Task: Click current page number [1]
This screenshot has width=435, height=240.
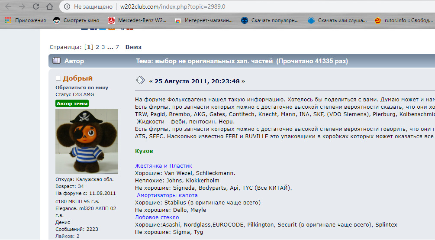Action: [89, 47]
